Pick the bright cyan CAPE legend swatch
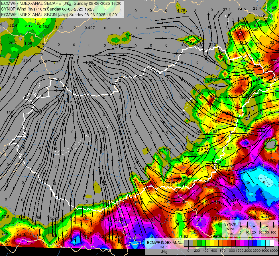 [263, 243]
